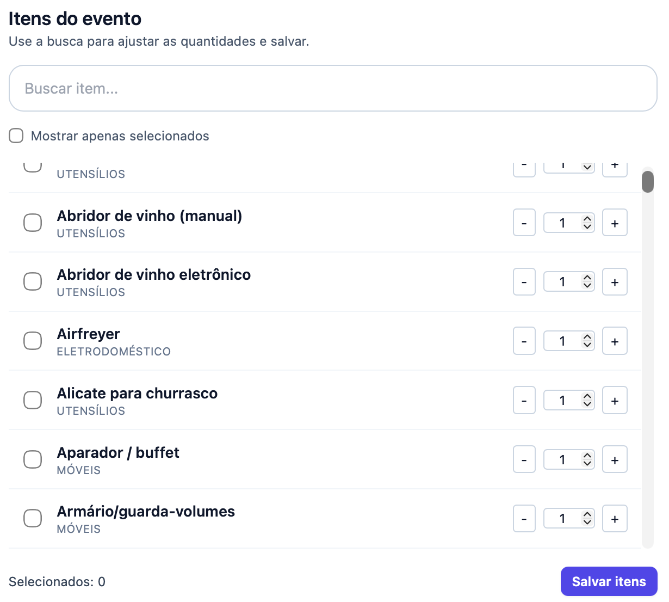Click the Selecionados: 0 counter label
Image resolution: width=669 pixels, height=602 pixels.
[x=56, y=581]
